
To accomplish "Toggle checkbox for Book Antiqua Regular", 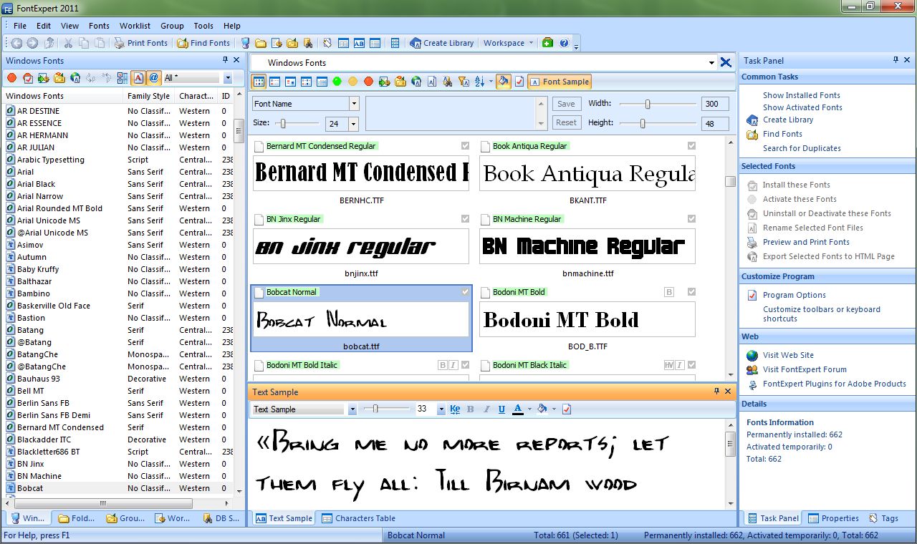I will pyautogui.click(x=691, y=146).
